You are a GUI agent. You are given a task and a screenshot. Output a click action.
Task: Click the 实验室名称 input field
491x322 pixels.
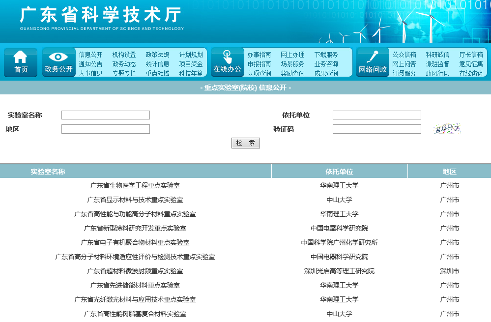[105, 115]
